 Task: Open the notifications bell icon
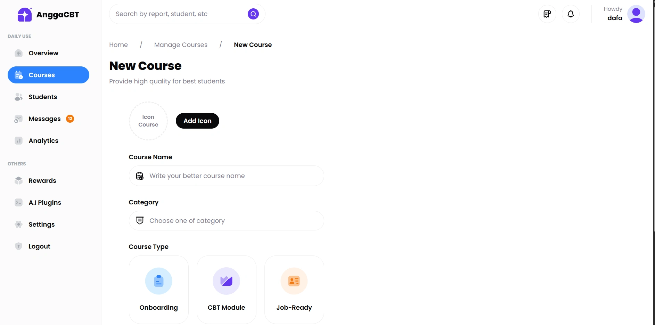point(571,14)
